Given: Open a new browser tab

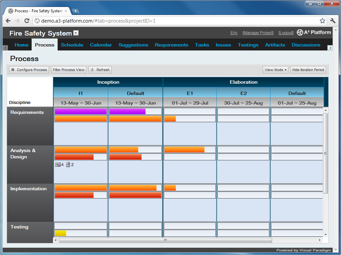Looking at the screenshot, I should (75, 11).
